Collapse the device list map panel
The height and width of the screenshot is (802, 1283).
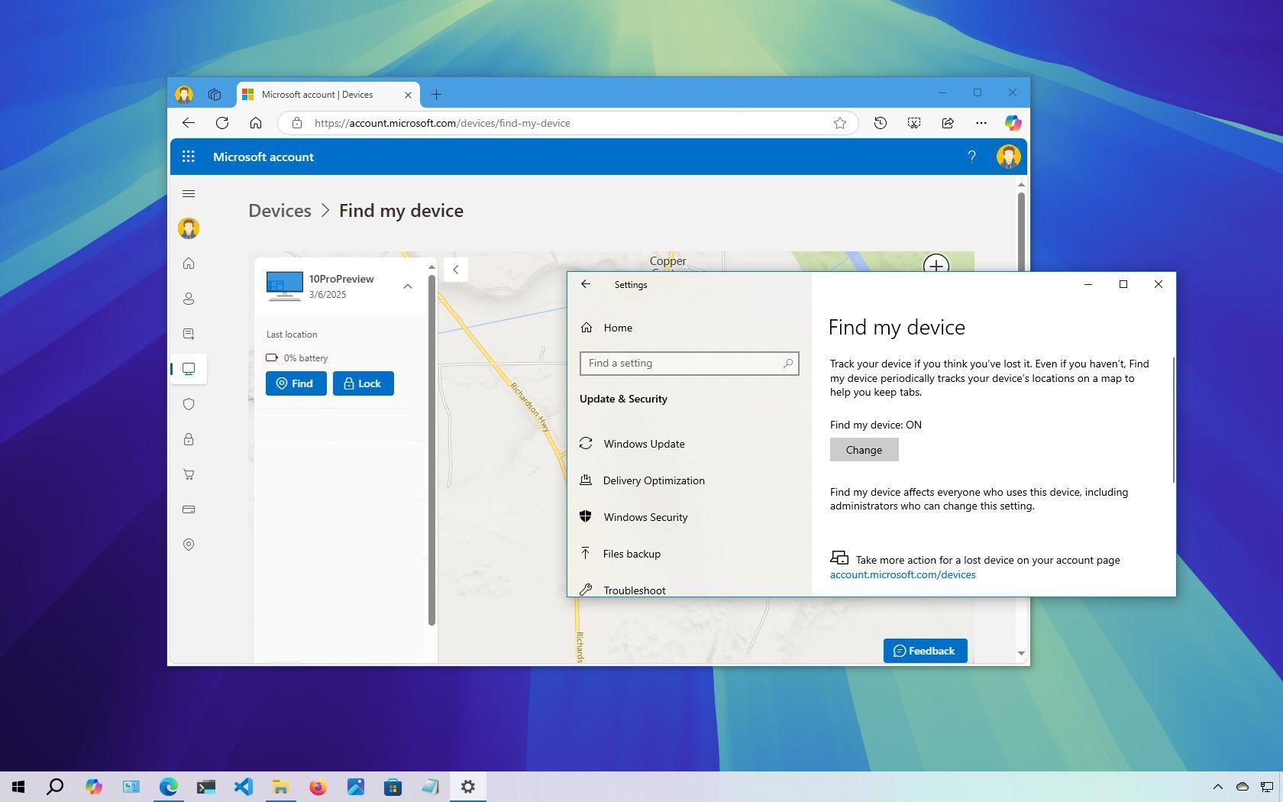coord(455,270)
